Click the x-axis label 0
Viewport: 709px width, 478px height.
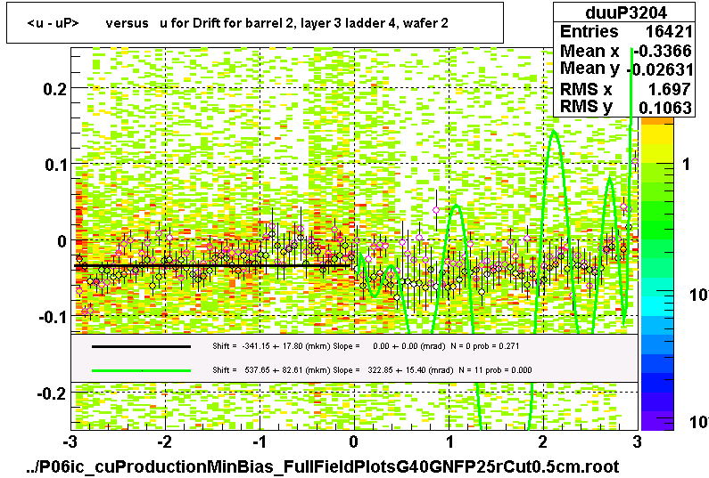[x=354, y=442]
